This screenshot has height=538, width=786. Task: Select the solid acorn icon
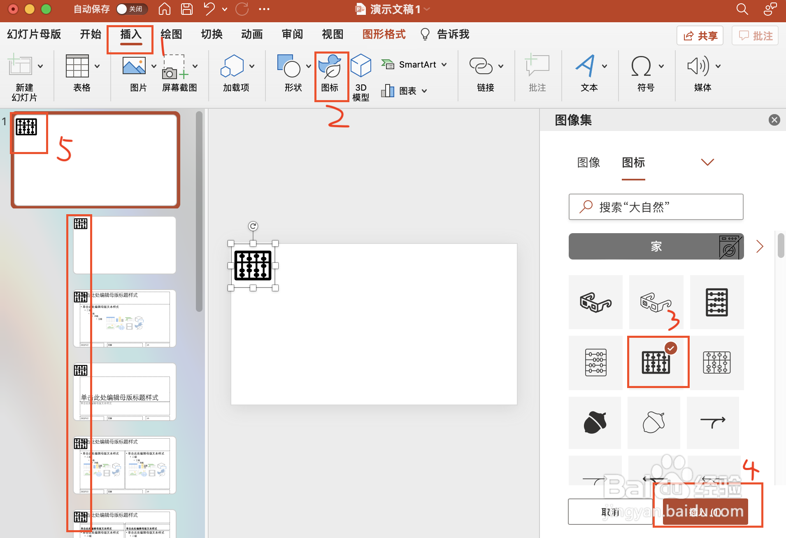pyautogui.click(x=595, y=423)
